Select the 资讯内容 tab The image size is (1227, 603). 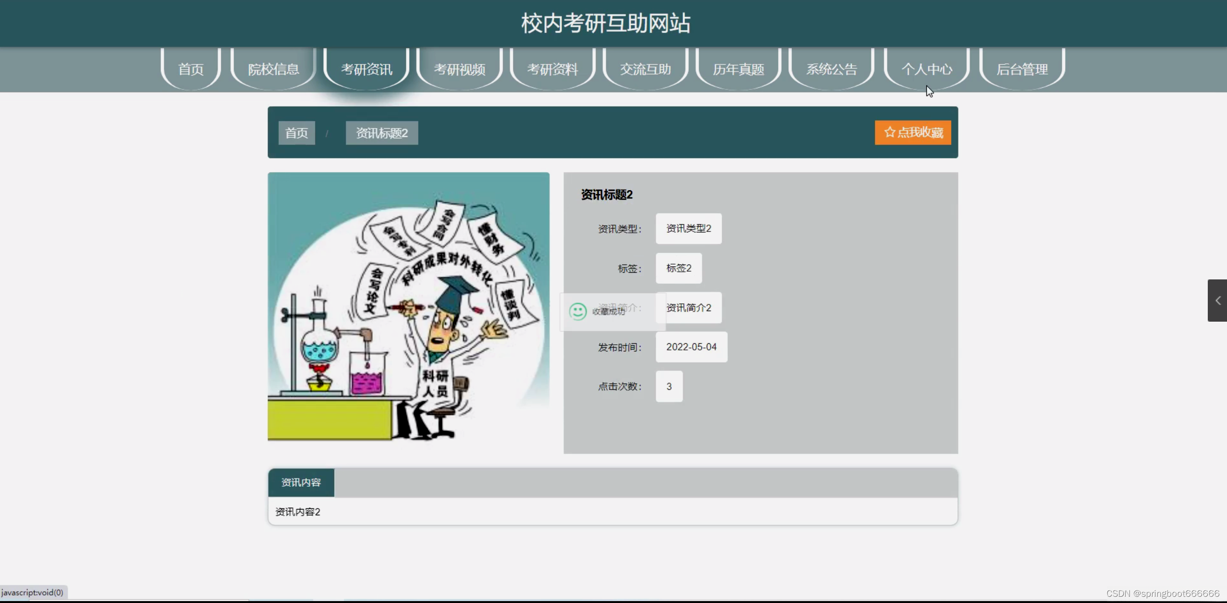click(x=301, y=482)
